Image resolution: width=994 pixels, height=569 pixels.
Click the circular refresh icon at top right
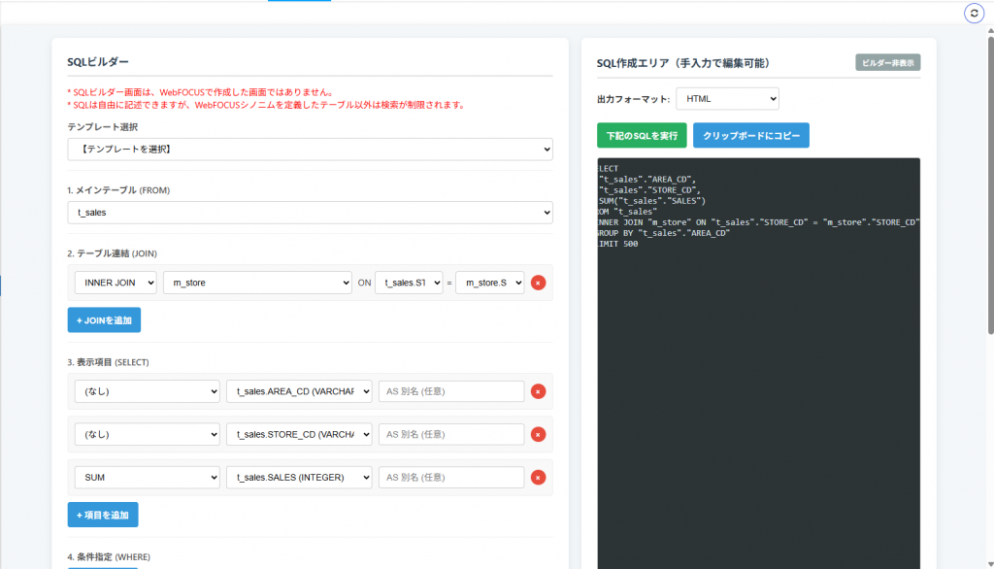tap(974, 13)
